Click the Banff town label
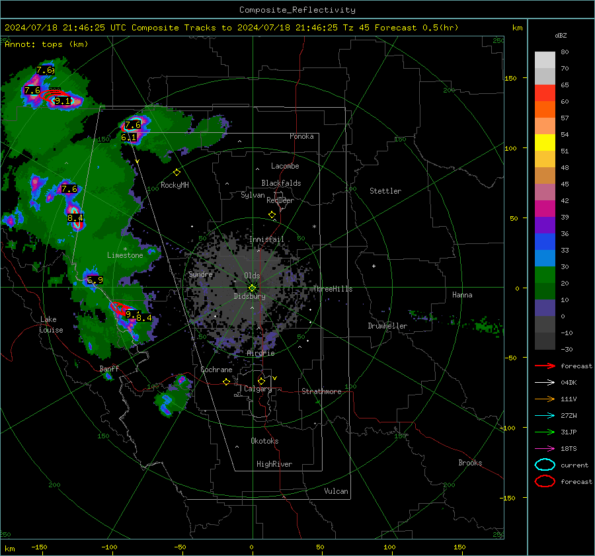The image size is (595, 556). (x=109, y=368)
